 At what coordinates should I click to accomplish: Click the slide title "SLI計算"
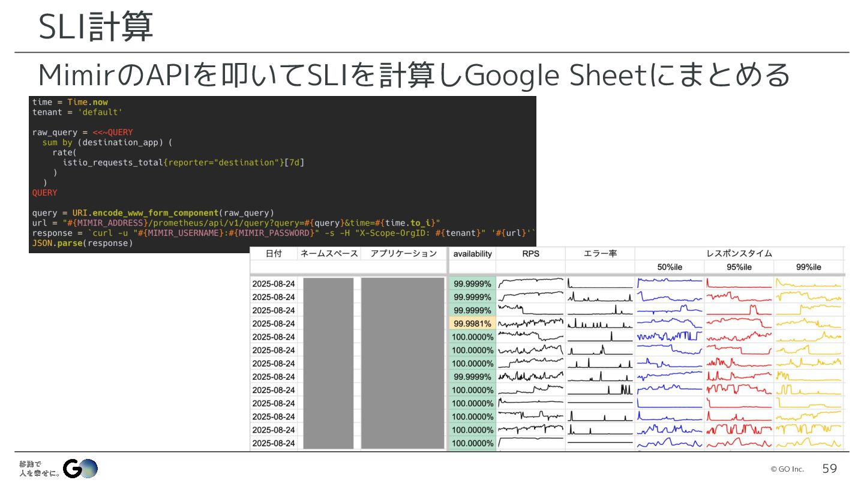coord(95,27)
